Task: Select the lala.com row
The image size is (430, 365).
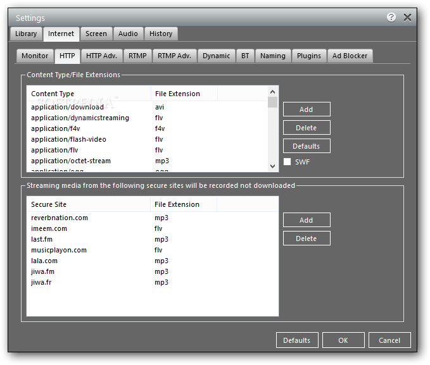Action: click(x=153, y=261)
